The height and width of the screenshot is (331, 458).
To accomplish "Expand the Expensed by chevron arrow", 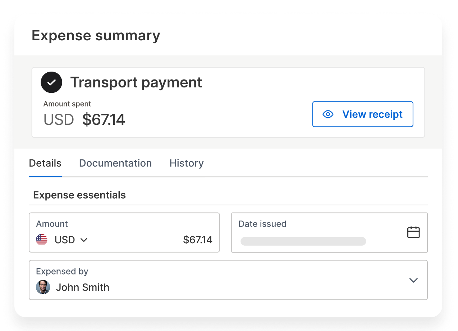I will click(x=413, y=280).
